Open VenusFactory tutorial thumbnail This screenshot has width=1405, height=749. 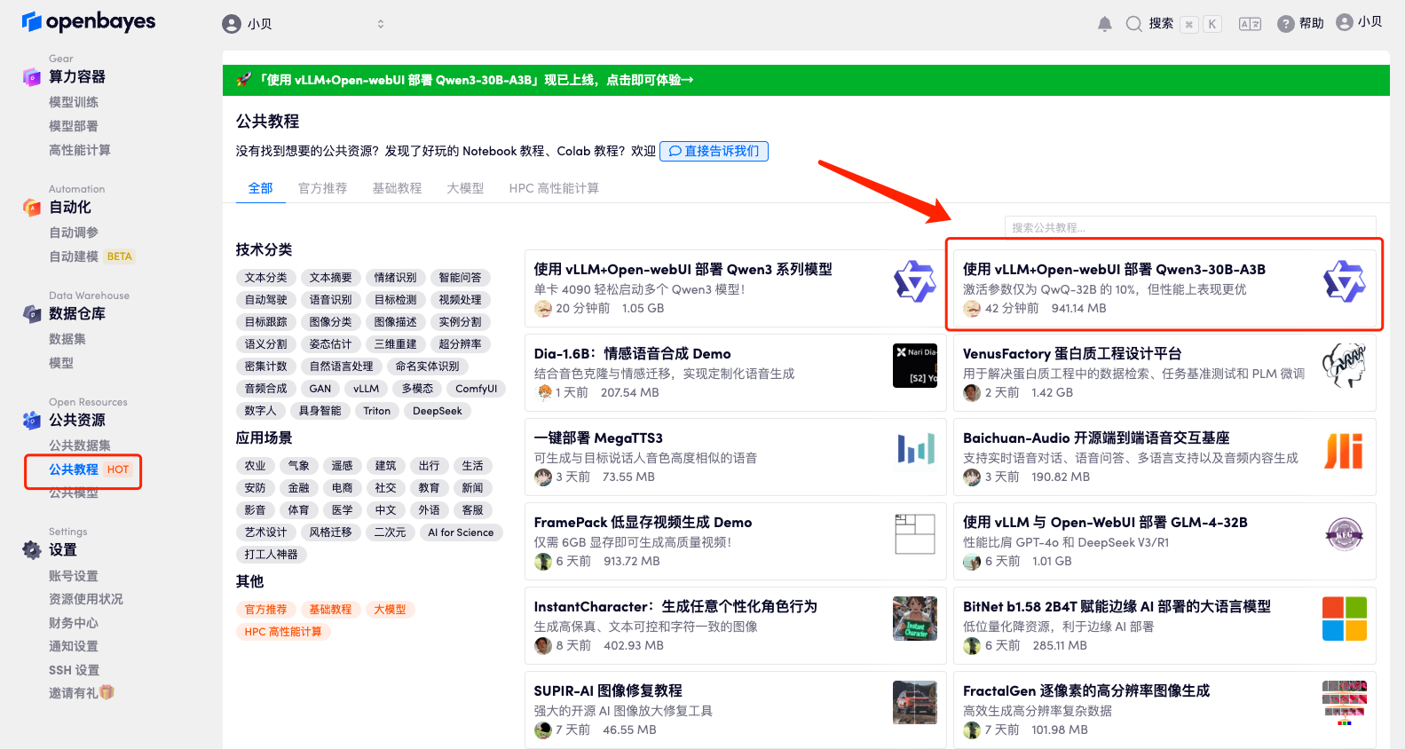tap(1344, 366)
